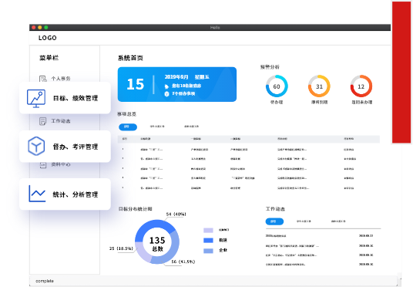Click the 督办、考评管理 cube icon

tap(36, 146)
